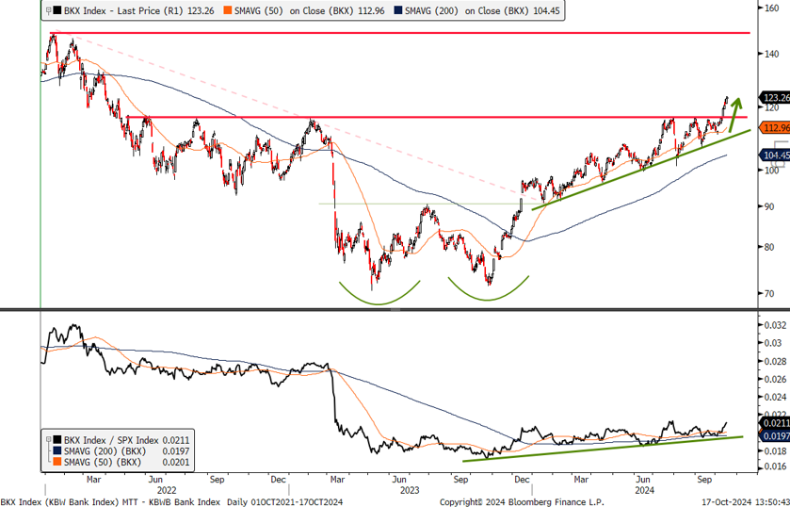Click the 2022 year label on time axis
Screen dimensions: 790x507
coord(167,490)
